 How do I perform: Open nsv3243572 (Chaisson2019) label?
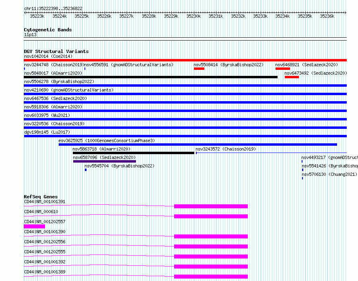point(226,149)
